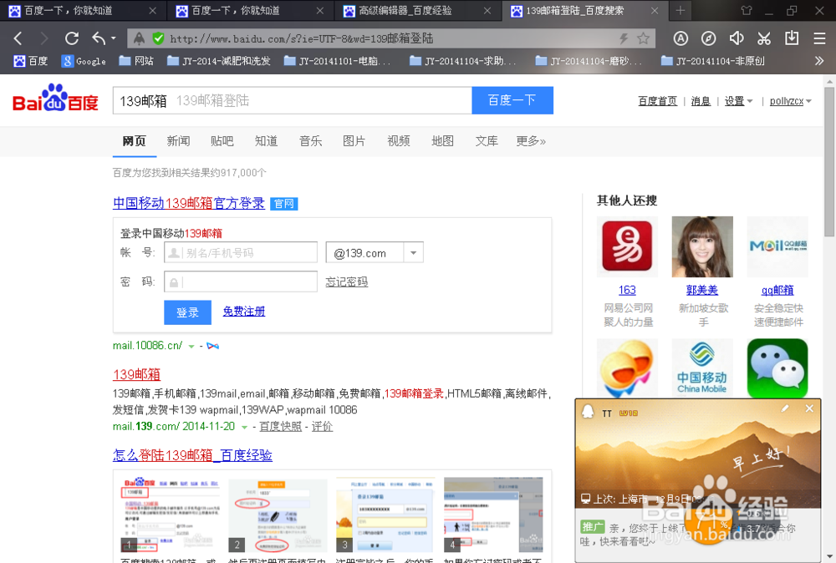Click the 评价 link under the 139邮箱 result
Image resolution: width=836 pixels, height=563 pixels.
322,427
